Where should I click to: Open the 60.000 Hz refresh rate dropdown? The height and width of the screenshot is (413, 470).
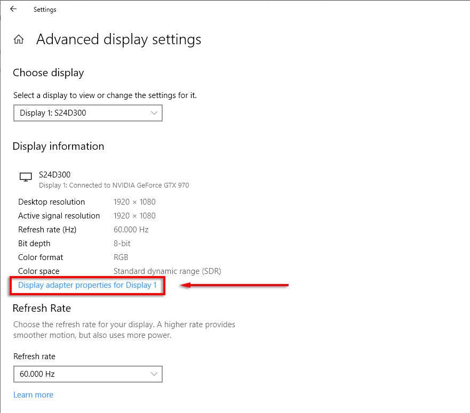pyautogui.click(x=87, y=374)
